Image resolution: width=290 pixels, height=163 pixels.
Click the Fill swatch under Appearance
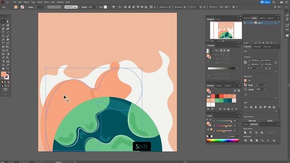point(245,81)
